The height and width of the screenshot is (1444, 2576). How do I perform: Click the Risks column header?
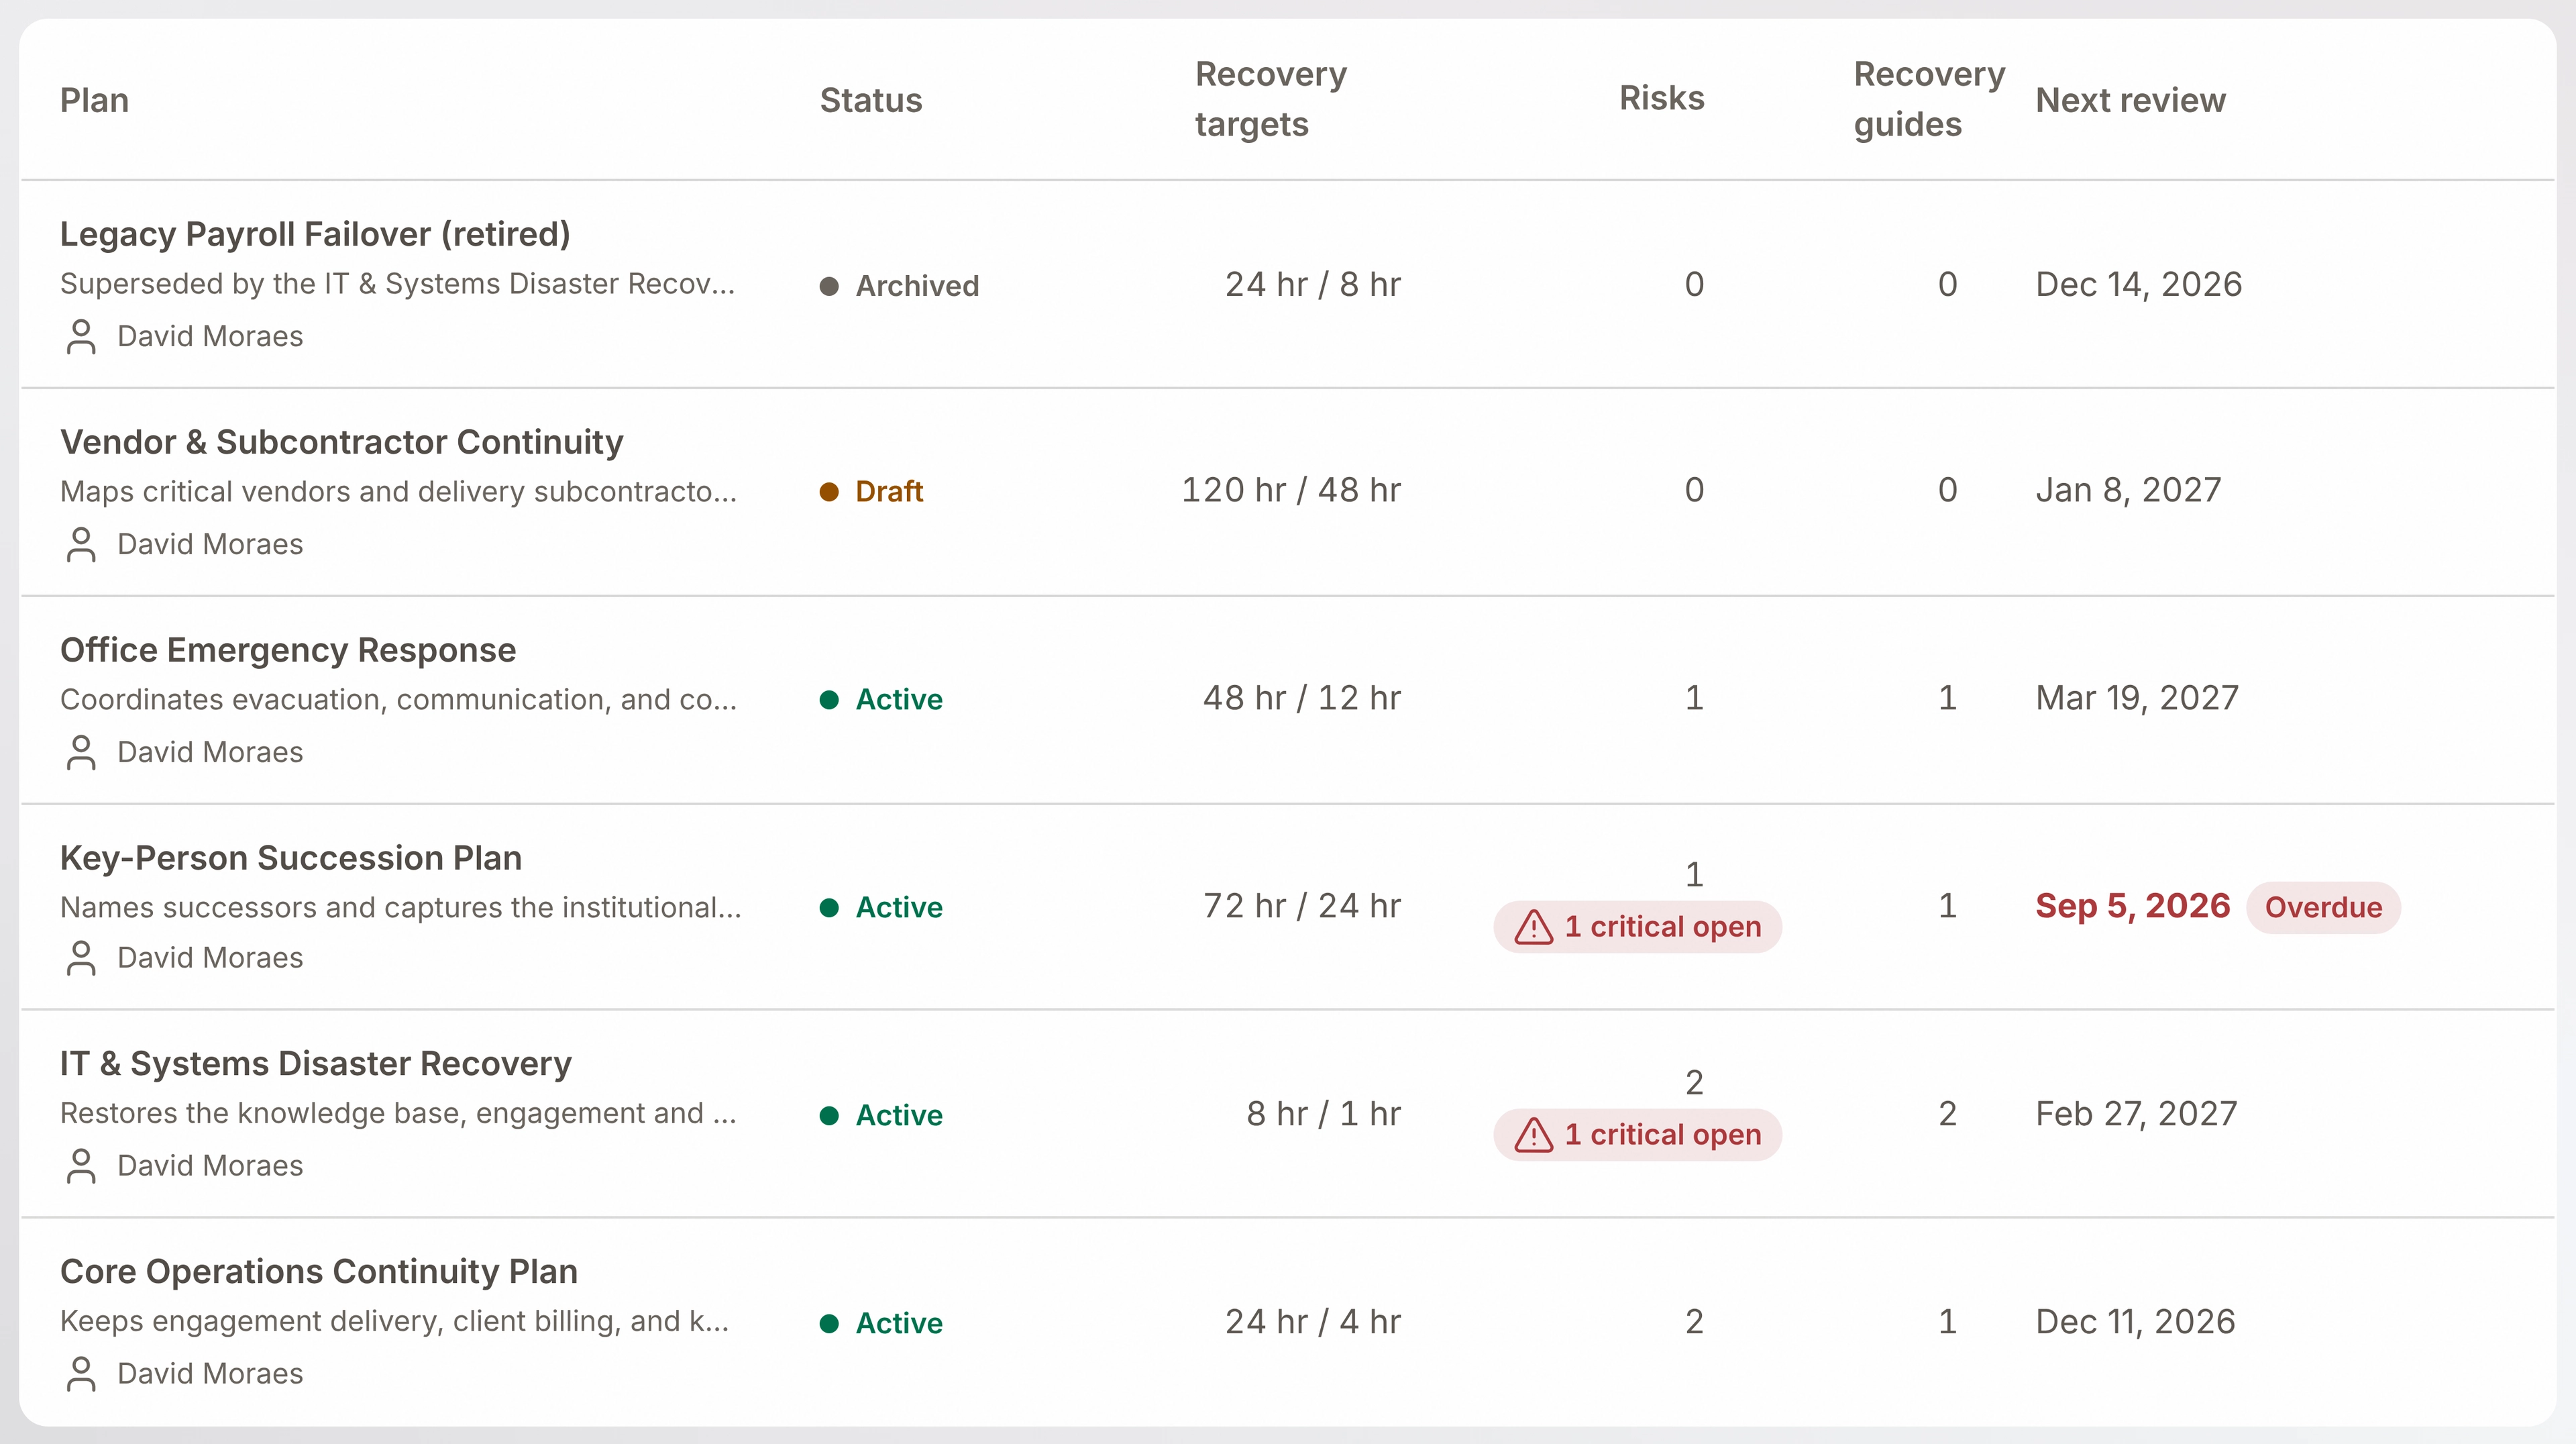coord(1662,98)
